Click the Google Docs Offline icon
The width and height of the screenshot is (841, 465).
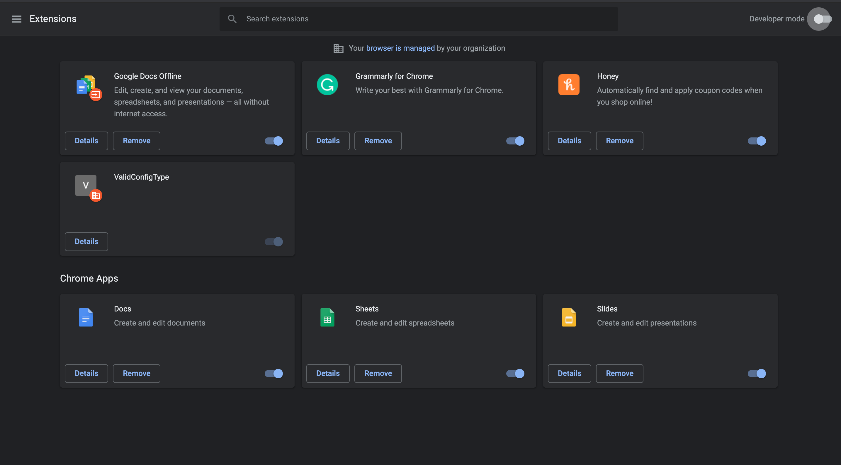point(86,86)
